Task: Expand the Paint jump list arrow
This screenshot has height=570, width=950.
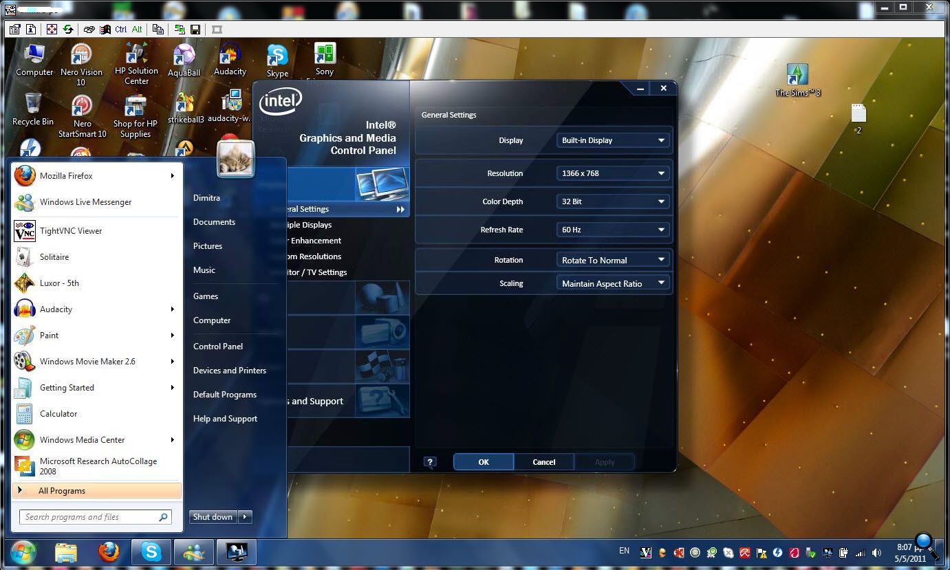Action: [x=173, y=336]
